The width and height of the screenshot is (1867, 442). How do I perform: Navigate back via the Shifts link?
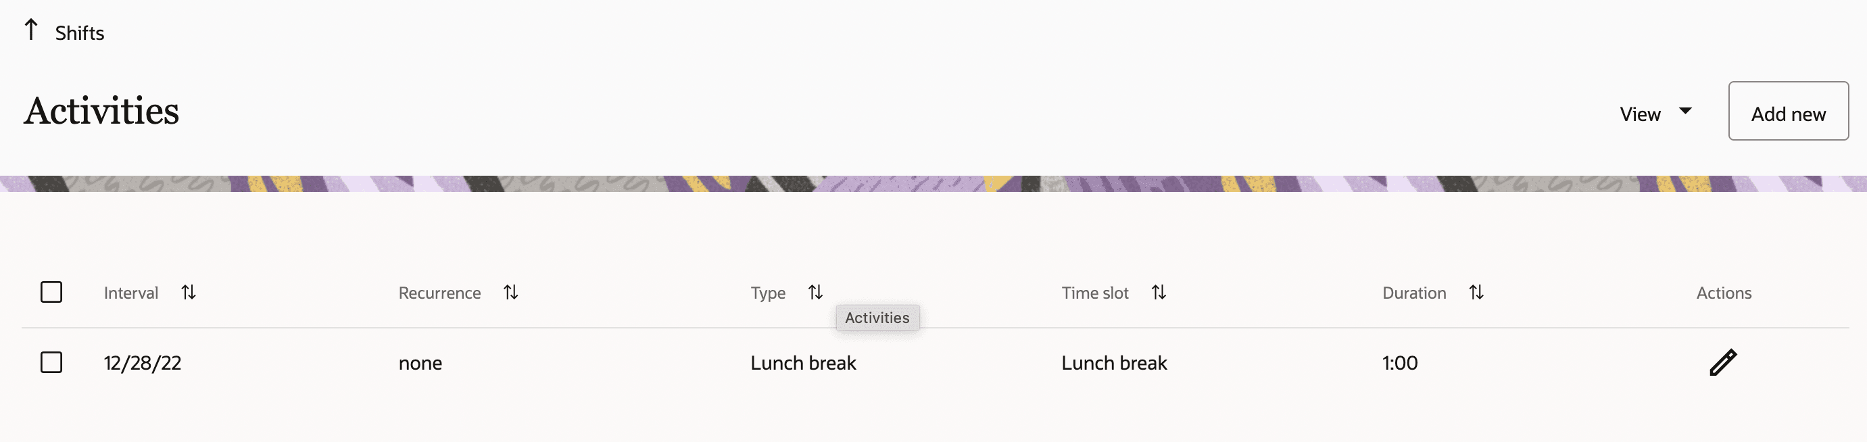pyautogui.click(x=79, y=32)
